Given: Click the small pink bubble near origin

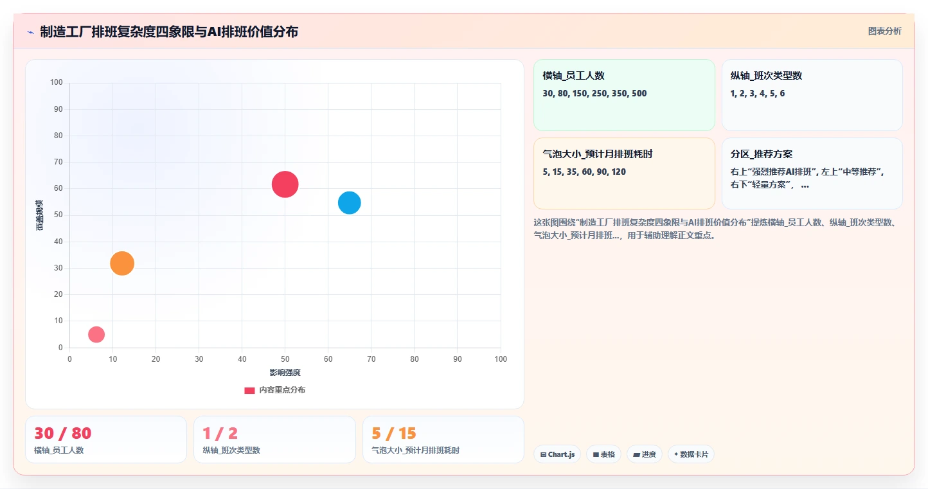Looking at the screenshot, I should 96,334.
